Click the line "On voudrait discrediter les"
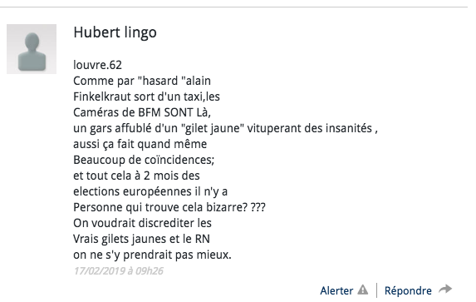Viewport: 476px width, 302px height. 142,223
